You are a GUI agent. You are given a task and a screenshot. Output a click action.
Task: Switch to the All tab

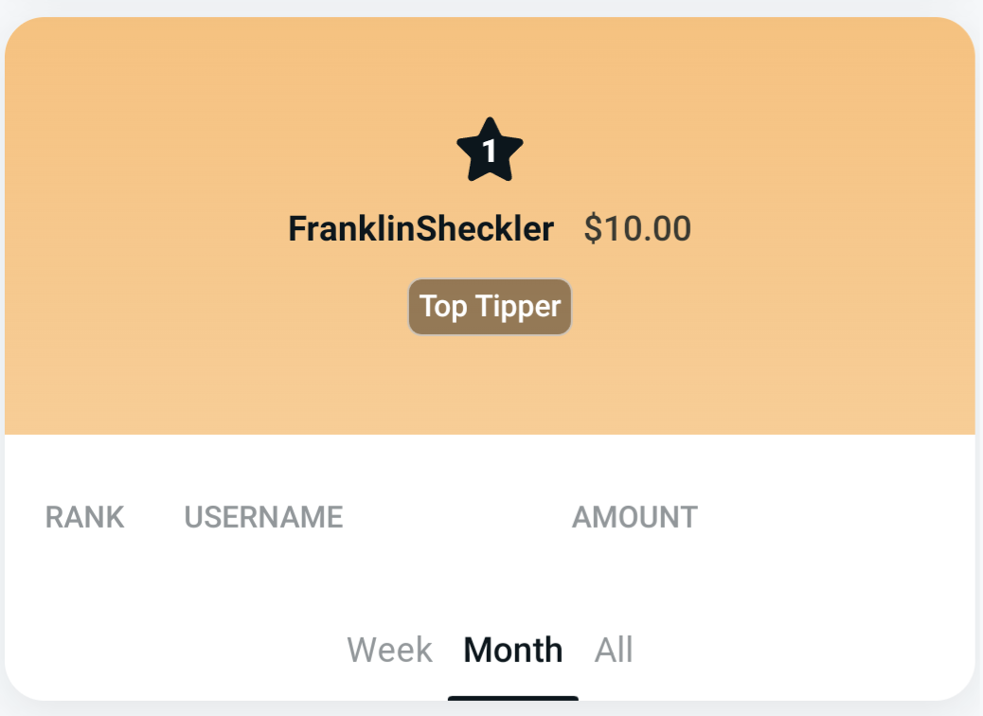[x=613, y=650]
